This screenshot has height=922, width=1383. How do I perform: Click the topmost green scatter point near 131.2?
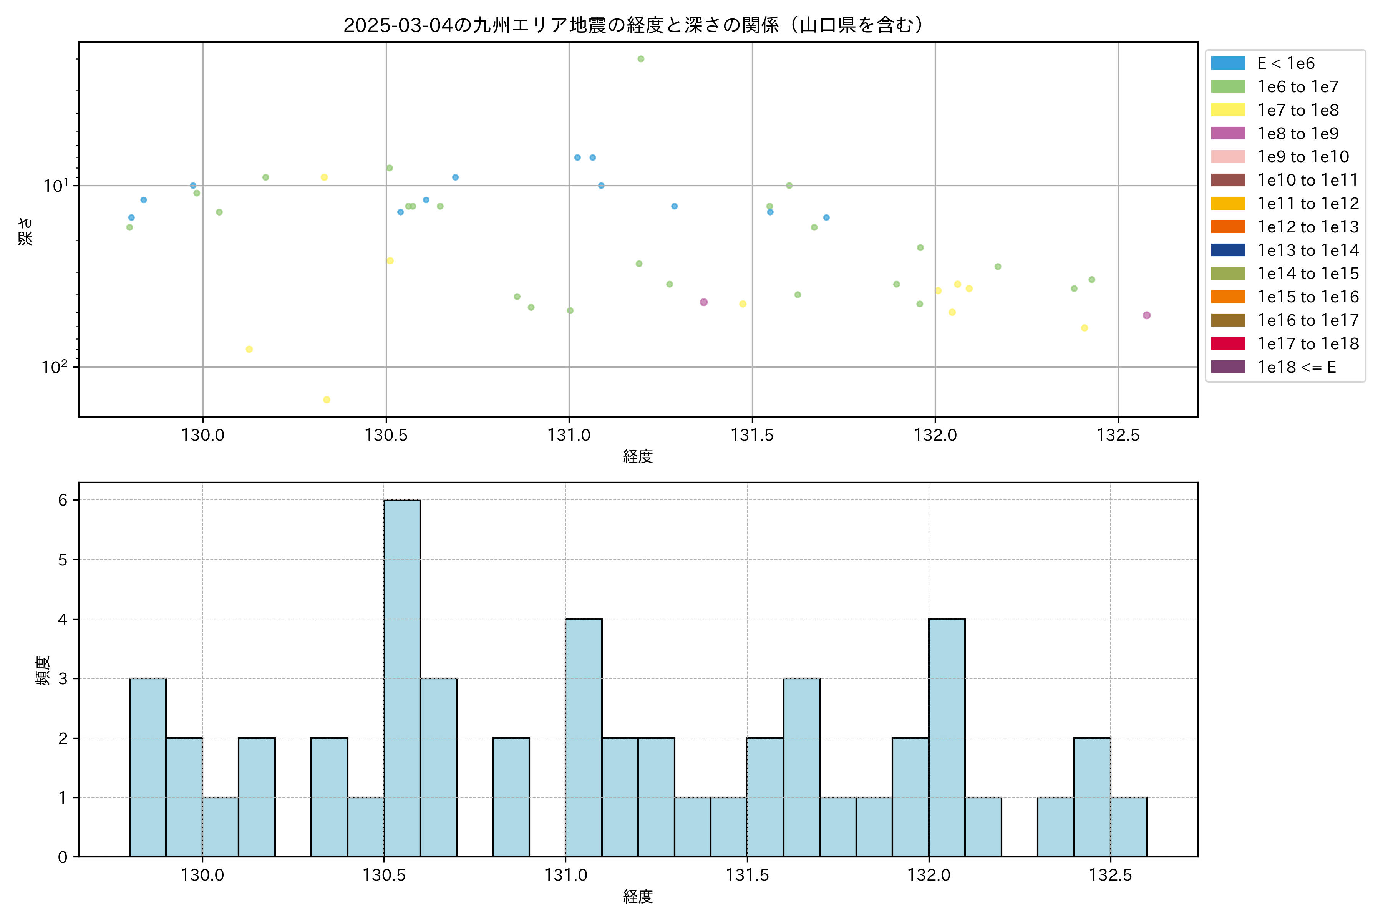(641, 59)
